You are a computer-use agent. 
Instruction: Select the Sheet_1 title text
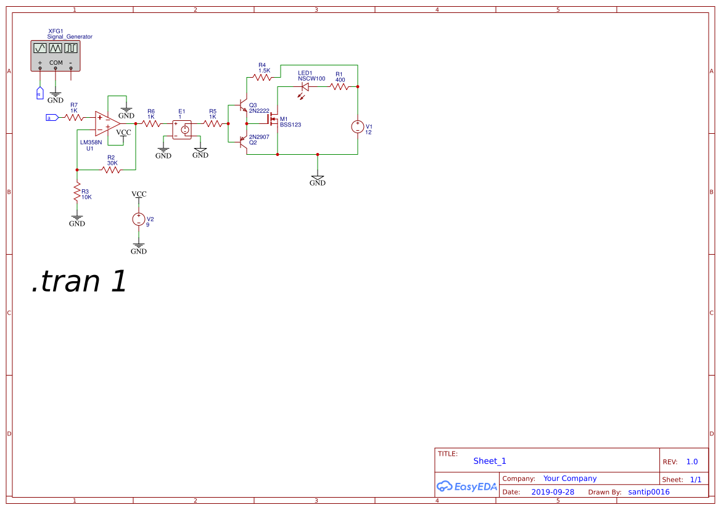click(x=489, y=461)
